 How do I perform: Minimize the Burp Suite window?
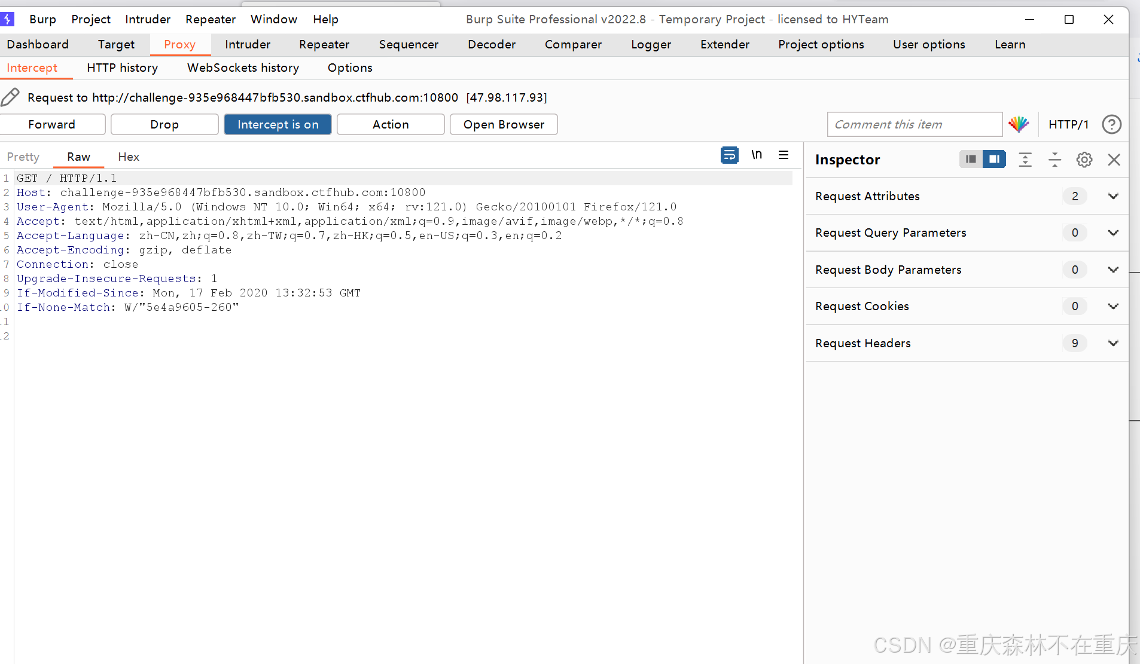click(x=1029, y=19)
